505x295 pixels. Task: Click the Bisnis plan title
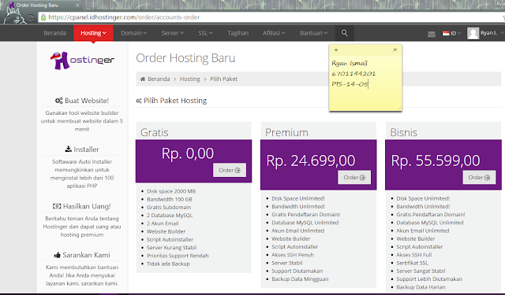coord(403,132)
